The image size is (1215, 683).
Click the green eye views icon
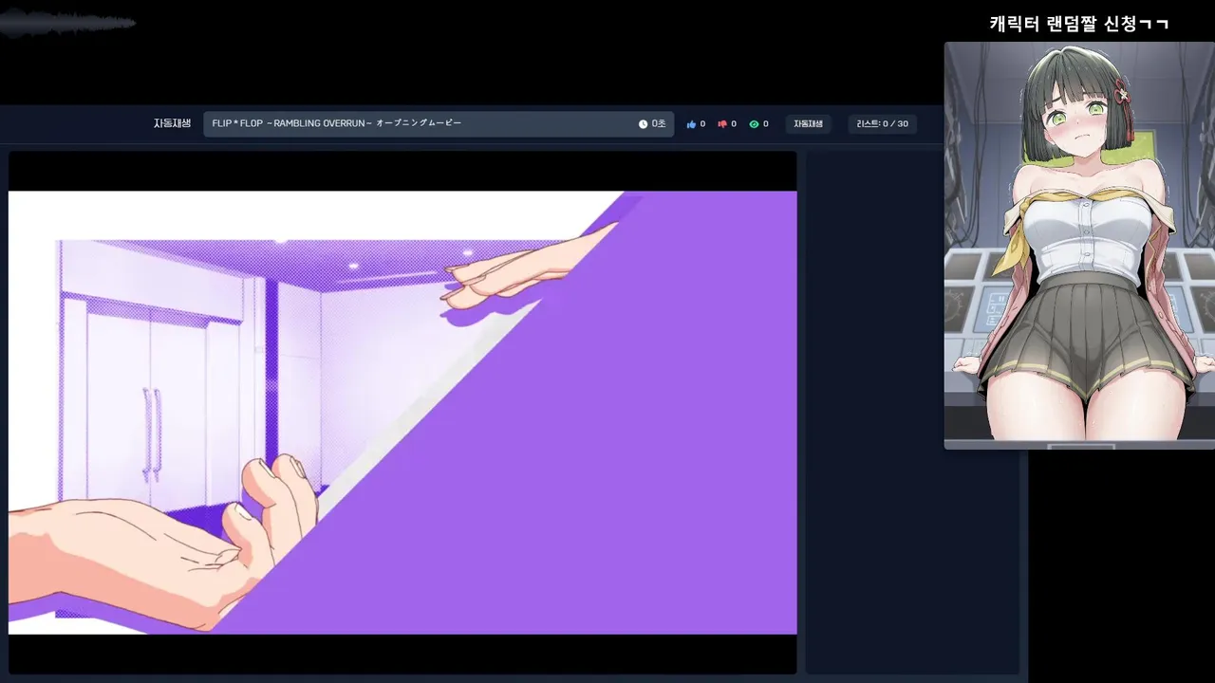754,124
